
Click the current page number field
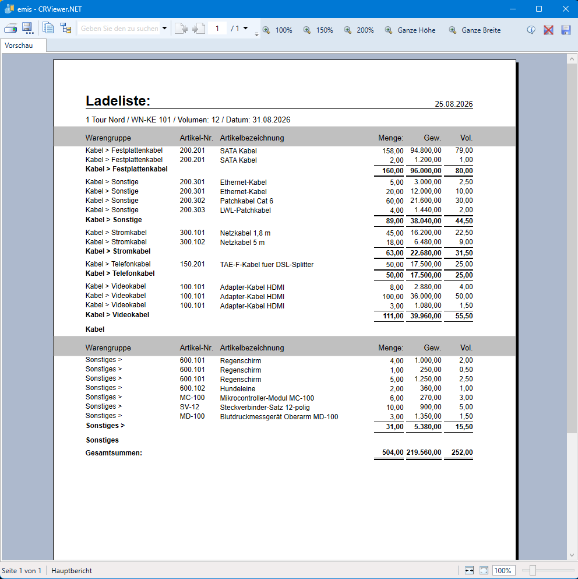point(217,29)
